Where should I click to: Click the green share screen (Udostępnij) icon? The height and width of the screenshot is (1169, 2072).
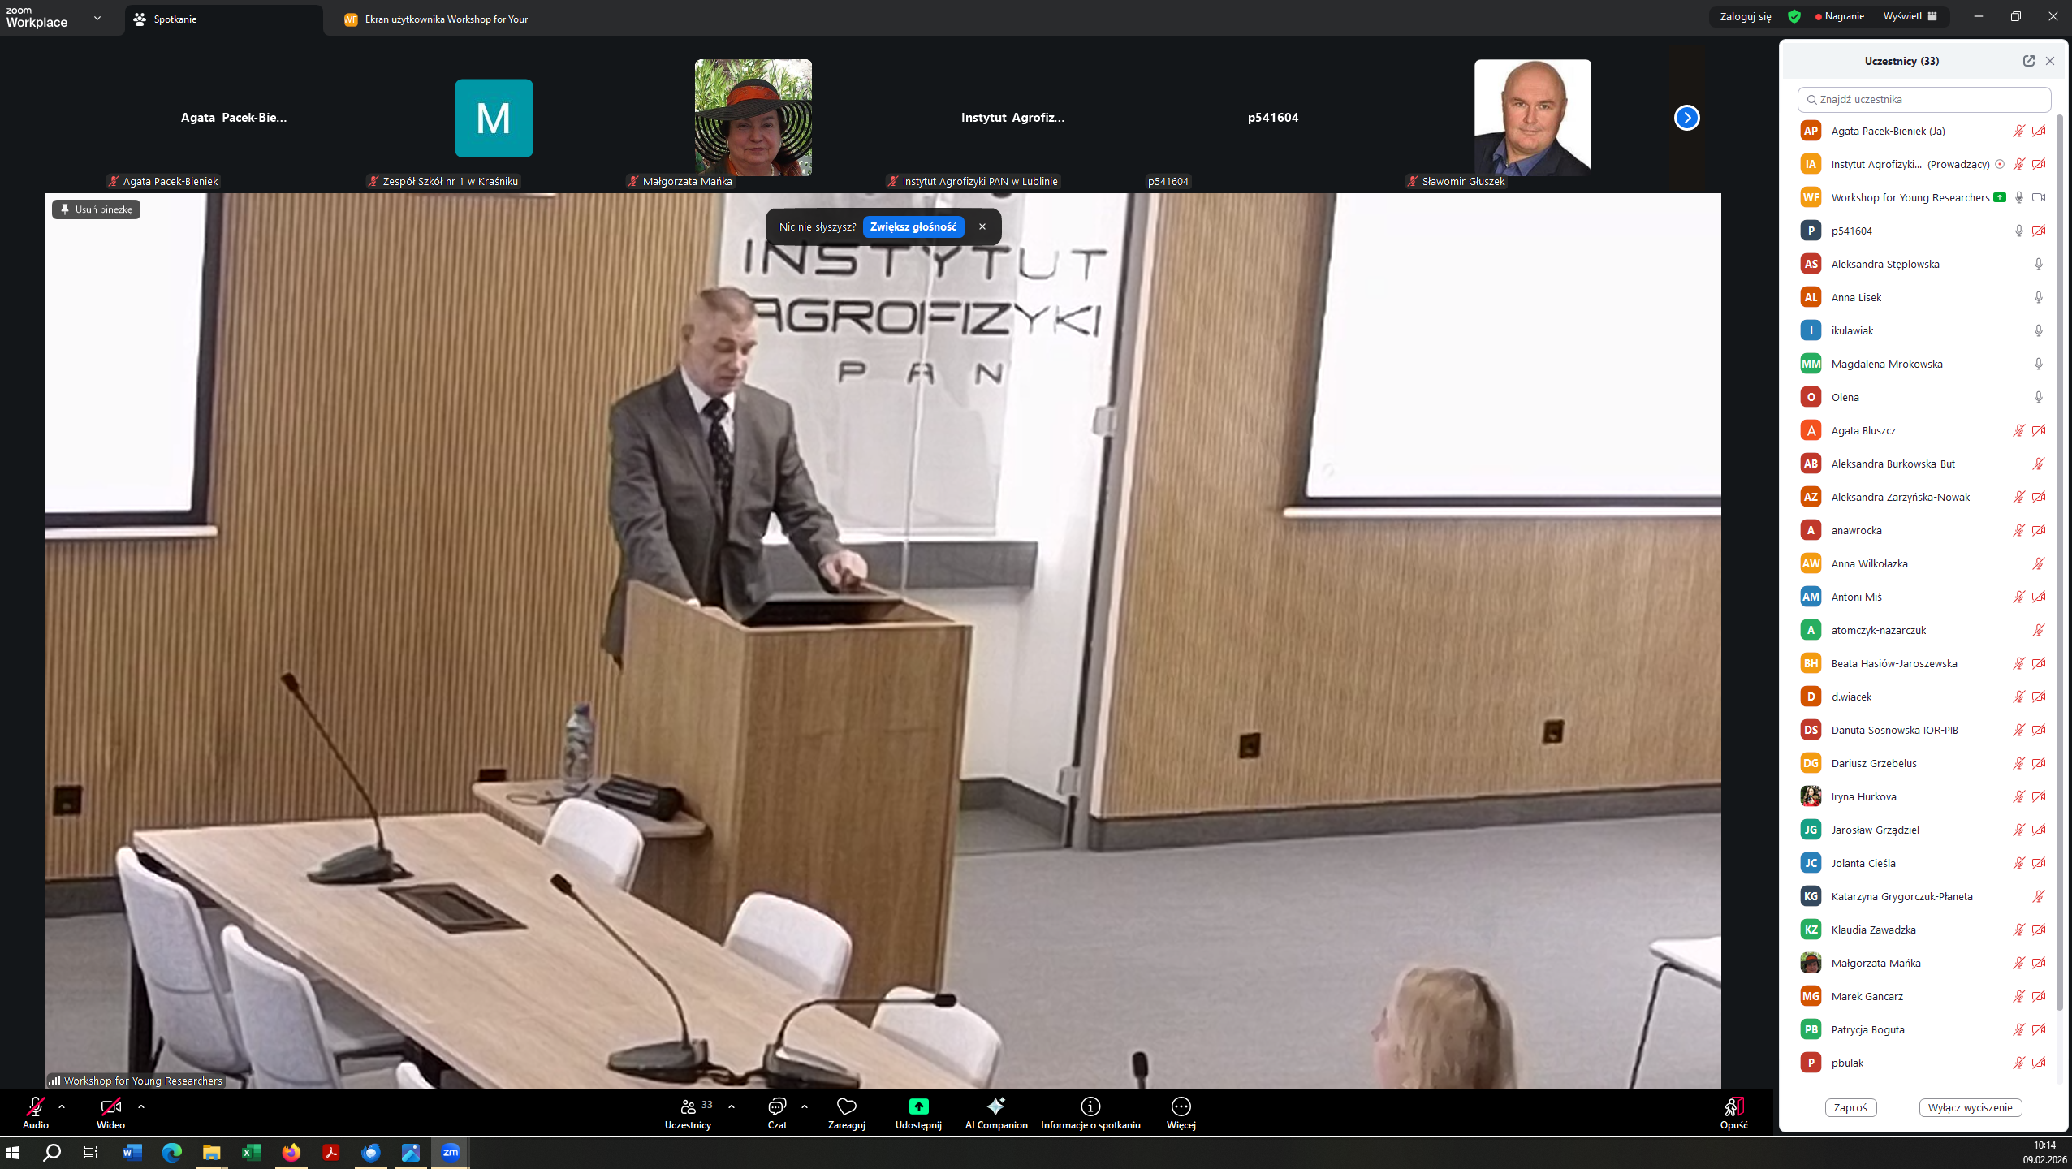[918, 1106]
